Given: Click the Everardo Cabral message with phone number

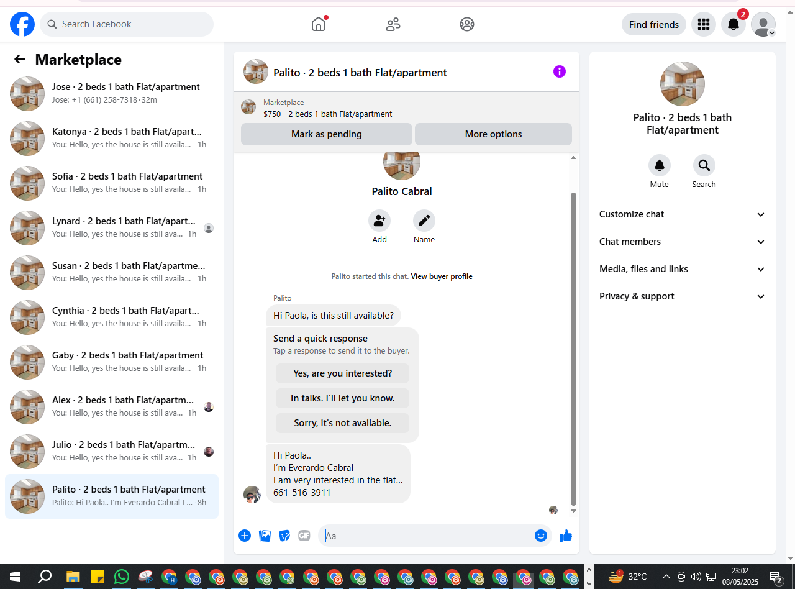Looking at the screenshot, I should [338, 473].
